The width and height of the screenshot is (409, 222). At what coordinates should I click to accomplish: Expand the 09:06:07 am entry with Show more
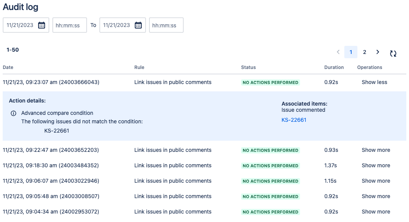tap(376, 181)
